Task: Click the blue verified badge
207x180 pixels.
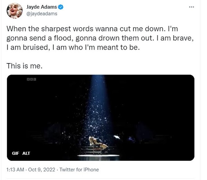Action: (x=60, y=7)
